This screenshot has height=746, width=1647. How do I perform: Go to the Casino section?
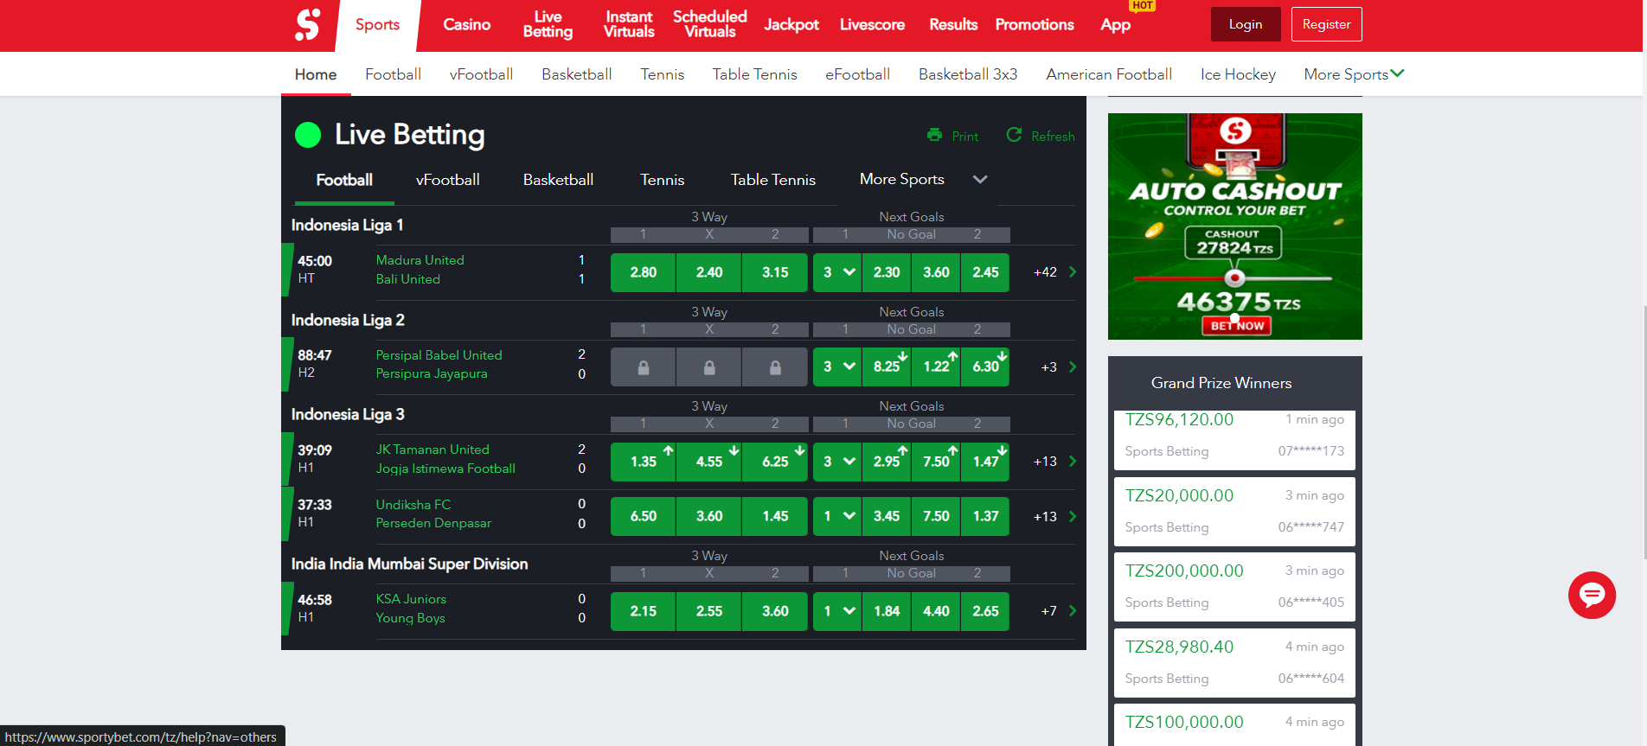tap(467, 24)
